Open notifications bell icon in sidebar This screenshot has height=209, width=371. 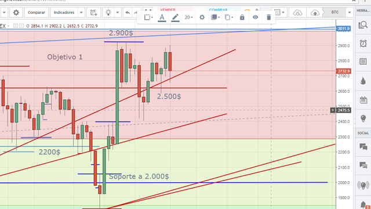[x=363, y=204]
